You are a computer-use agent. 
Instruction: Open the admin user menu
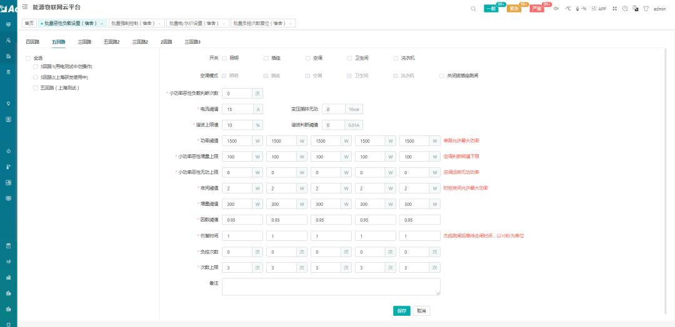tap(659, 9)
